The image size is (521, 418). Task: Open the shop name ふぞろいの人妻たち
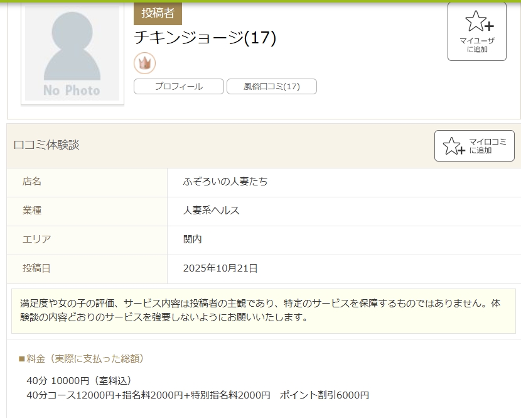225,182
